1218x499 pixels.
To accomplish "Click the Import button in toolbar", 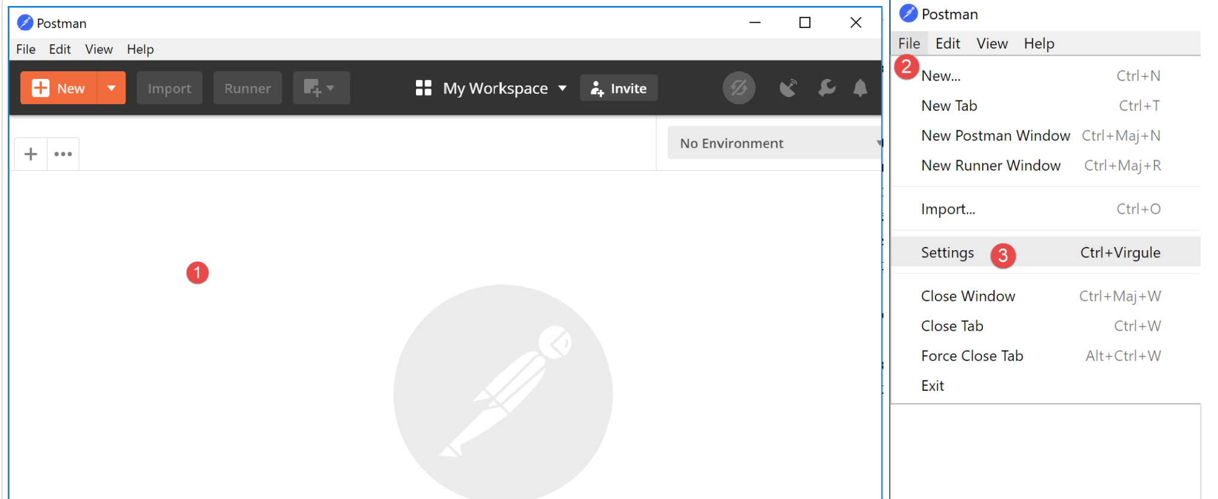I will coord(169,89).
